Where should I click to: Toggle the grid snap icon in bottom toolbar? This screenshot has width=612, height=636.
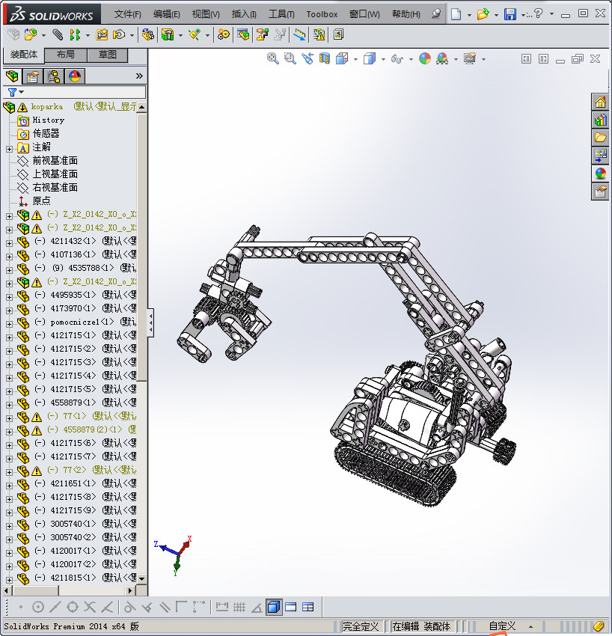239,608
